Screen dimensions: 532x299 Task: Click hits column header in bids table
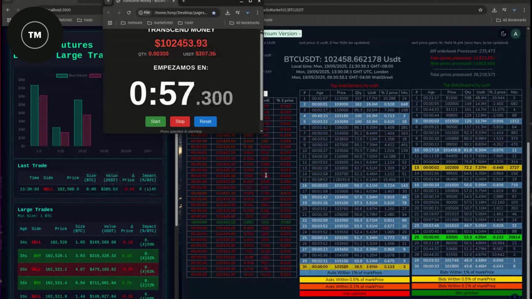tap(514, 92)
